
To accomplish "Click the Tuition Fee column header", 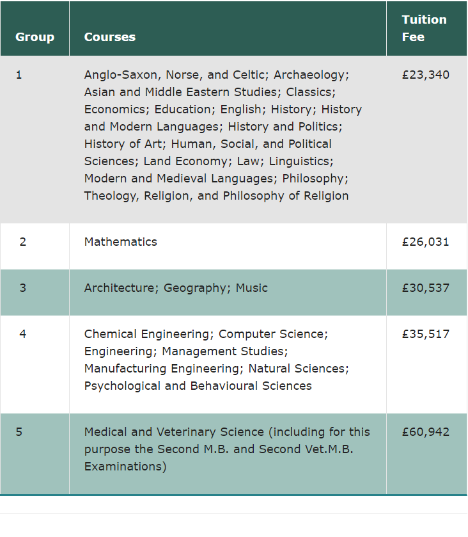I will pyautogui.click(x=424, y=28).
